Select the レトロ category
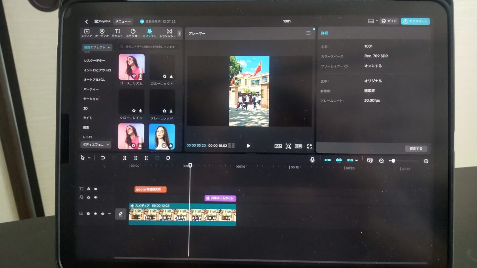This screenshot has height=268, width=477. click(87, 137)
